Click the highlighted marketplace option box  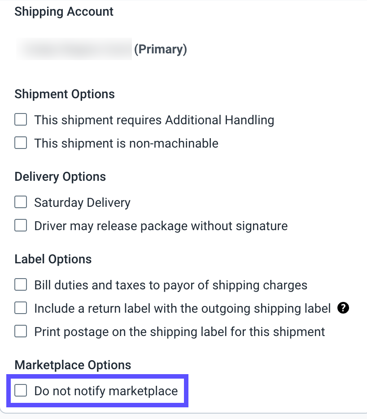point(97,391)
